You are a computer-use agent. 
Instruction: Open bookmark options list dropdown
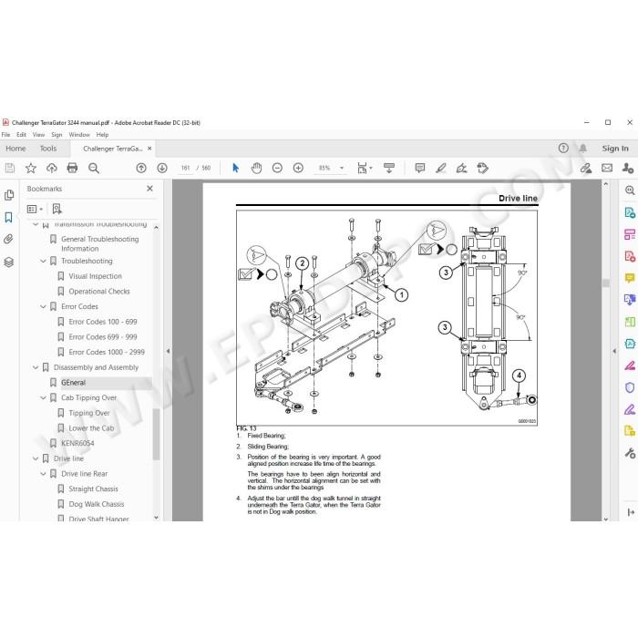tap(35, 209)
